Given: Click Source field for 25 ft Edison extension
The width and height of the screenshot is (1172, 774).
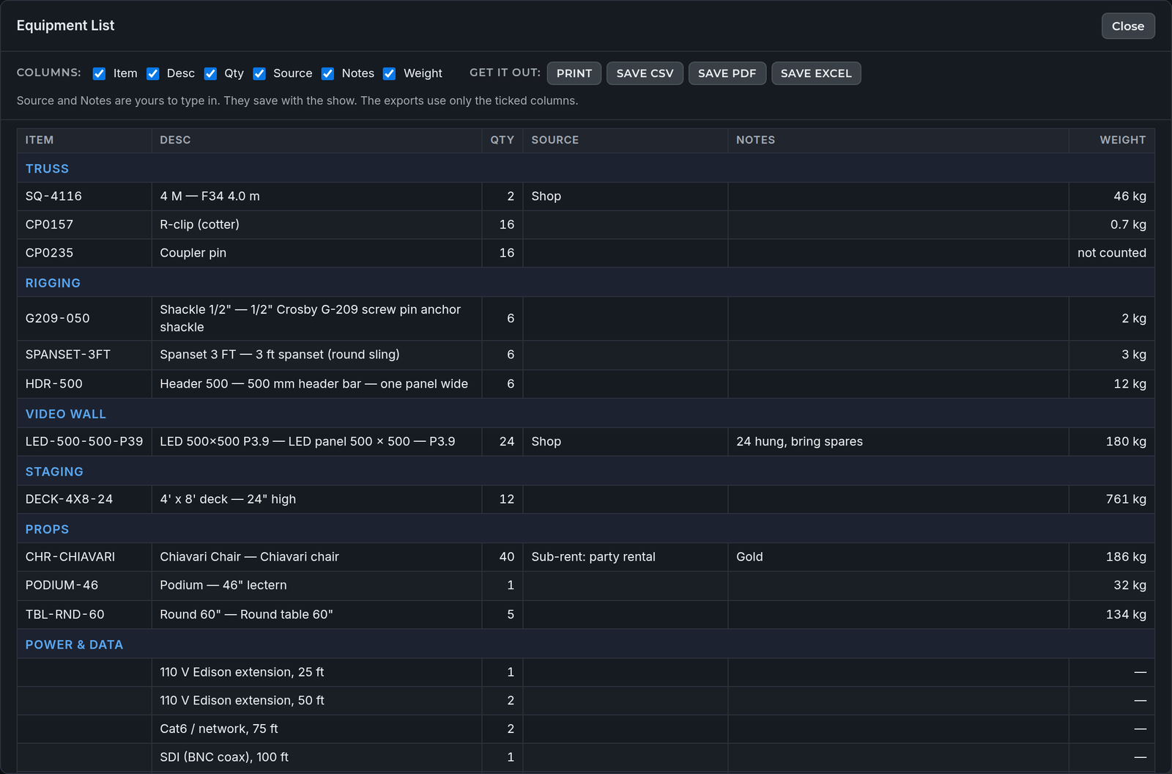Looking at the screenshot, I should (626, 672).
